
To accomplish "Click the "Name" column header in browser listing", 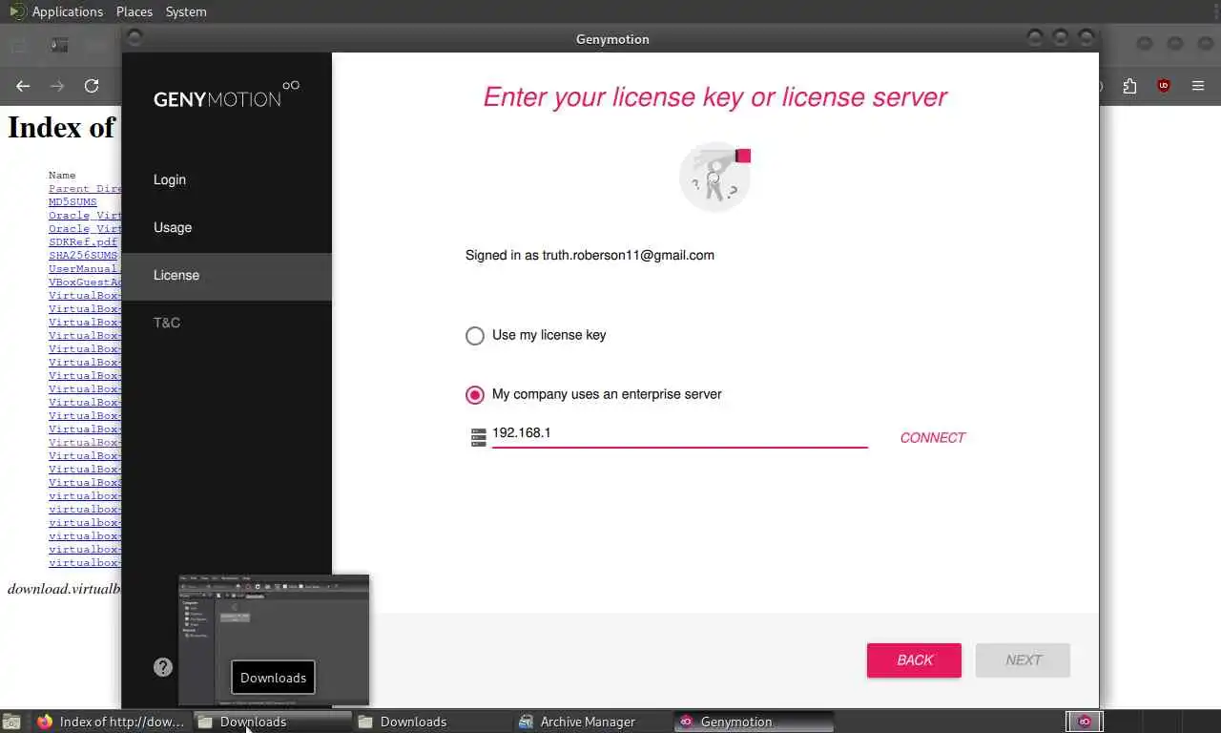I will coord(62,176).
